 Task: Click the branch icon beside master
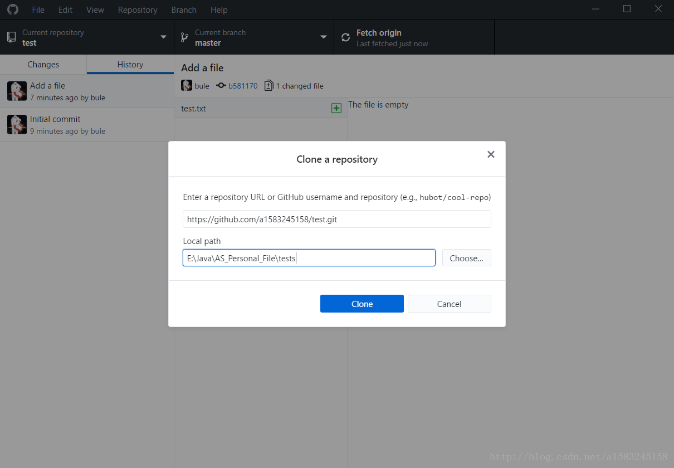point(185,37)
